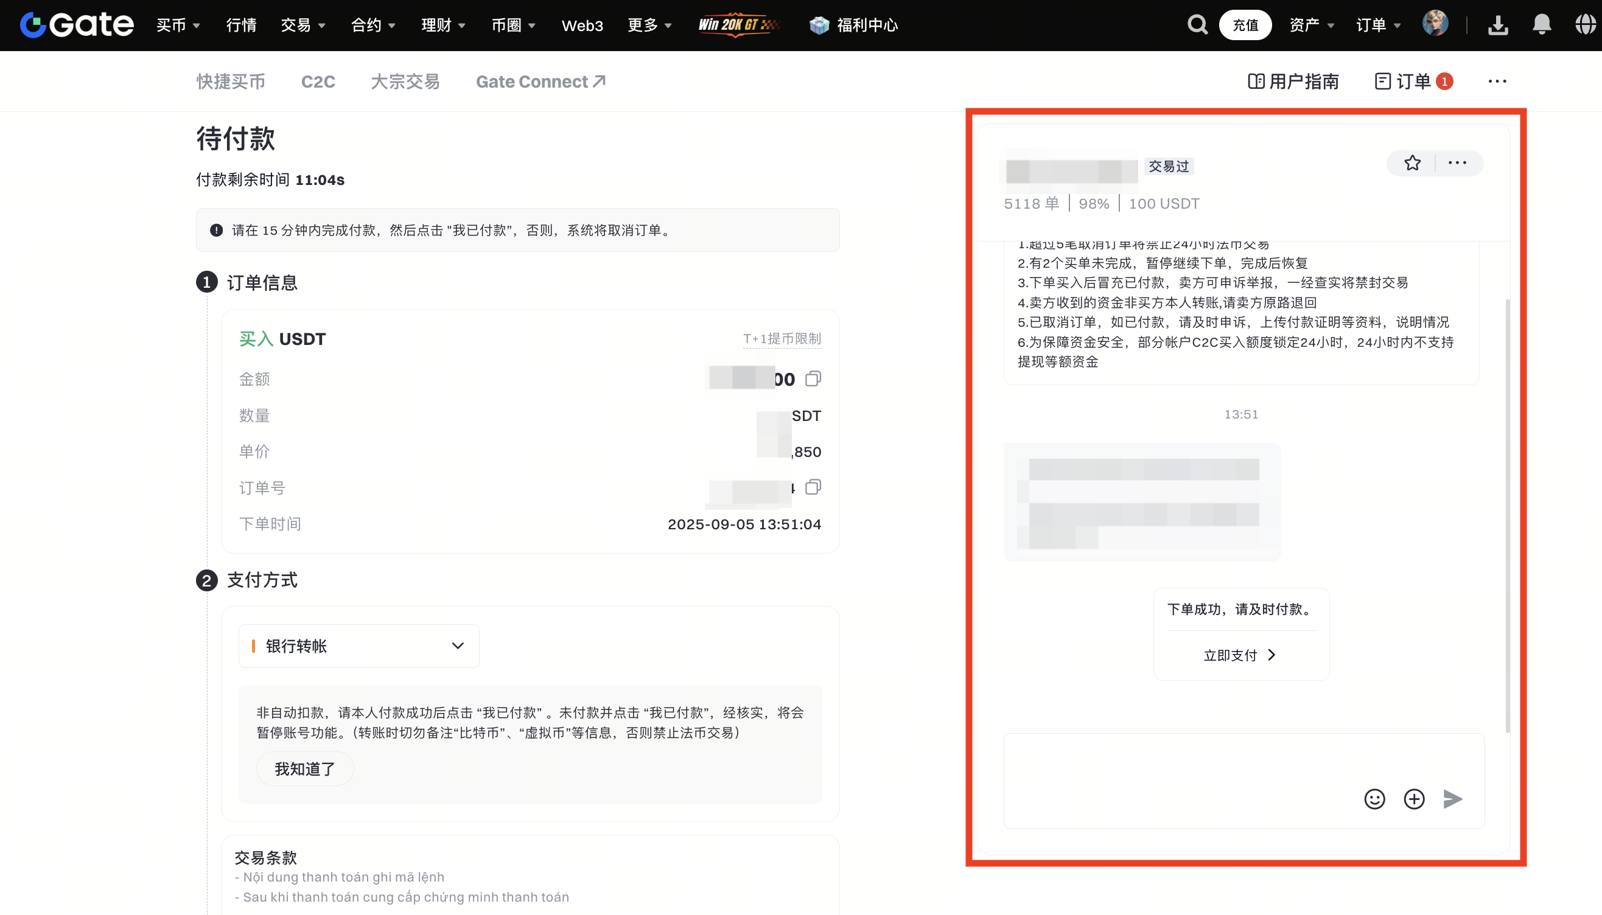Viewport: 1602px width, 915px height.
Task: Open emoji picker in chat
Action: pos(1374,799)
